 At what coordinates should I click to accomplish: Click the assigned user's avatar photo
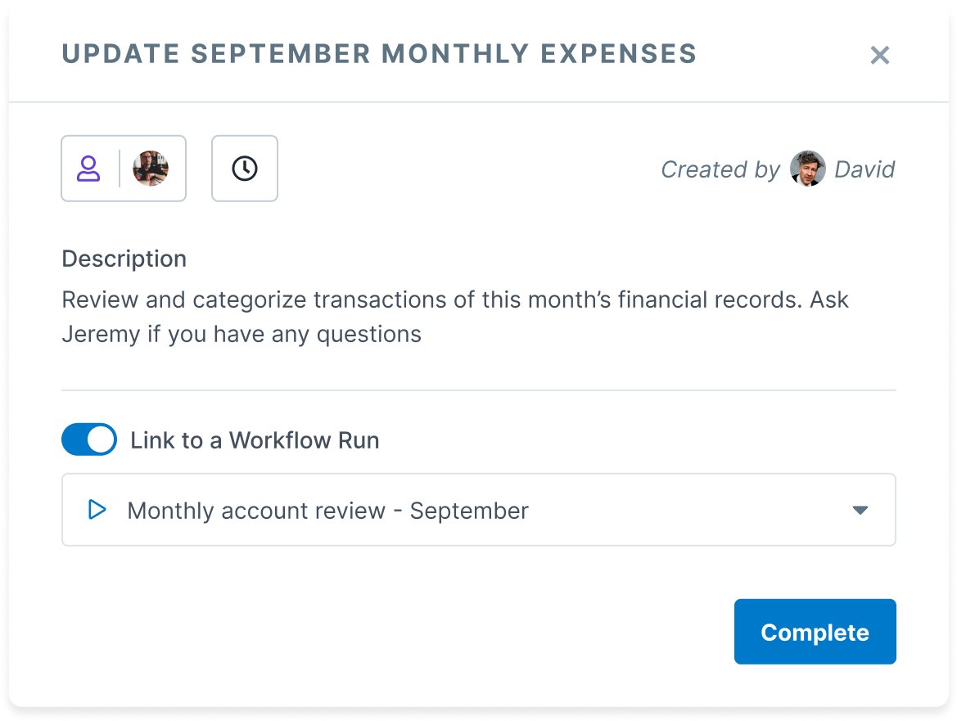click(151, 169)
